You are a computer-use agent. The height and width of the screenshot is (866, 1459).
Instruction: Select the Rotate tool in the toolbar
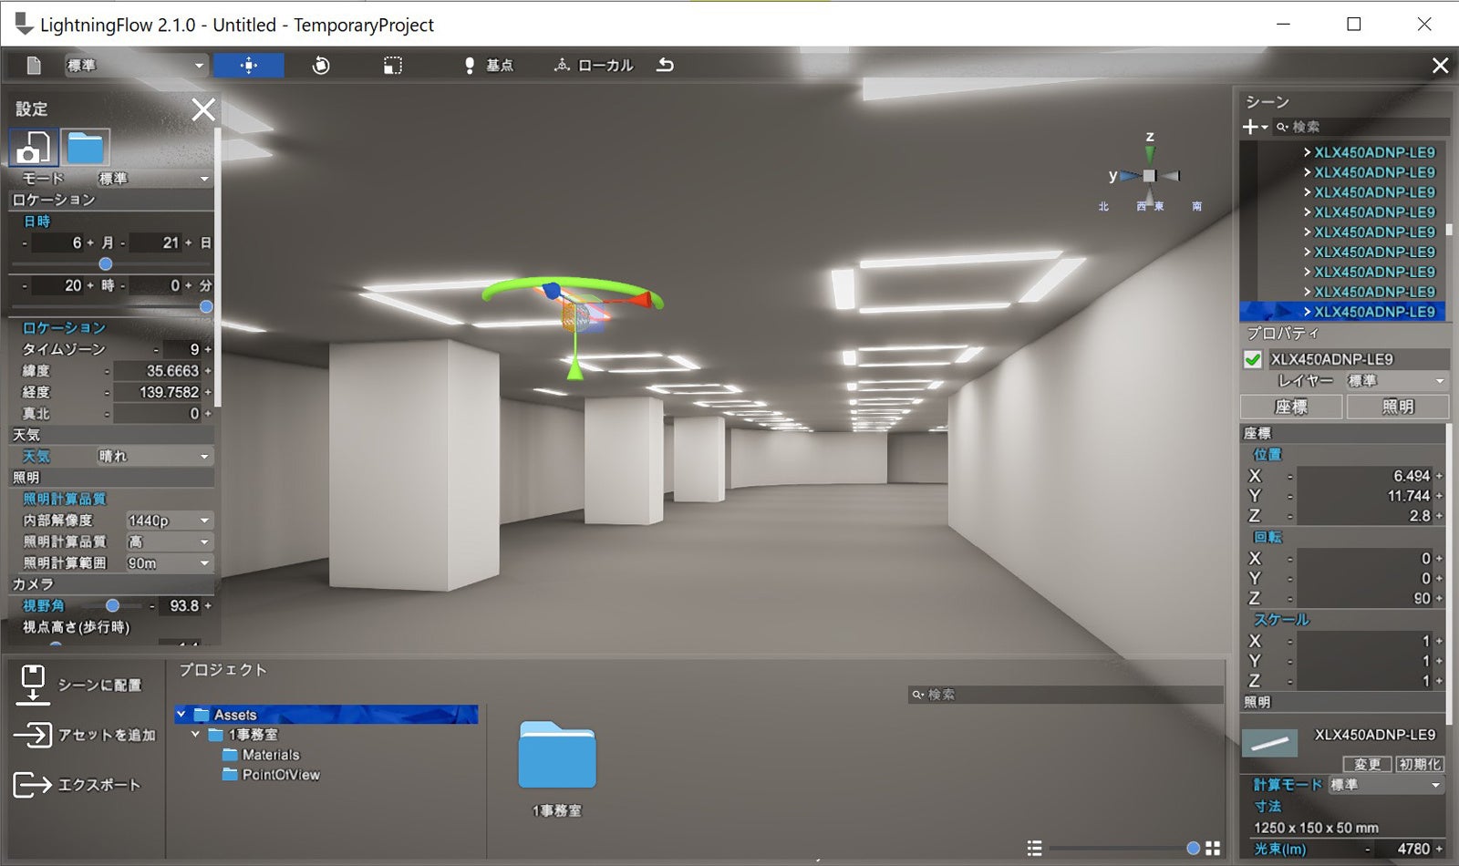321,66
